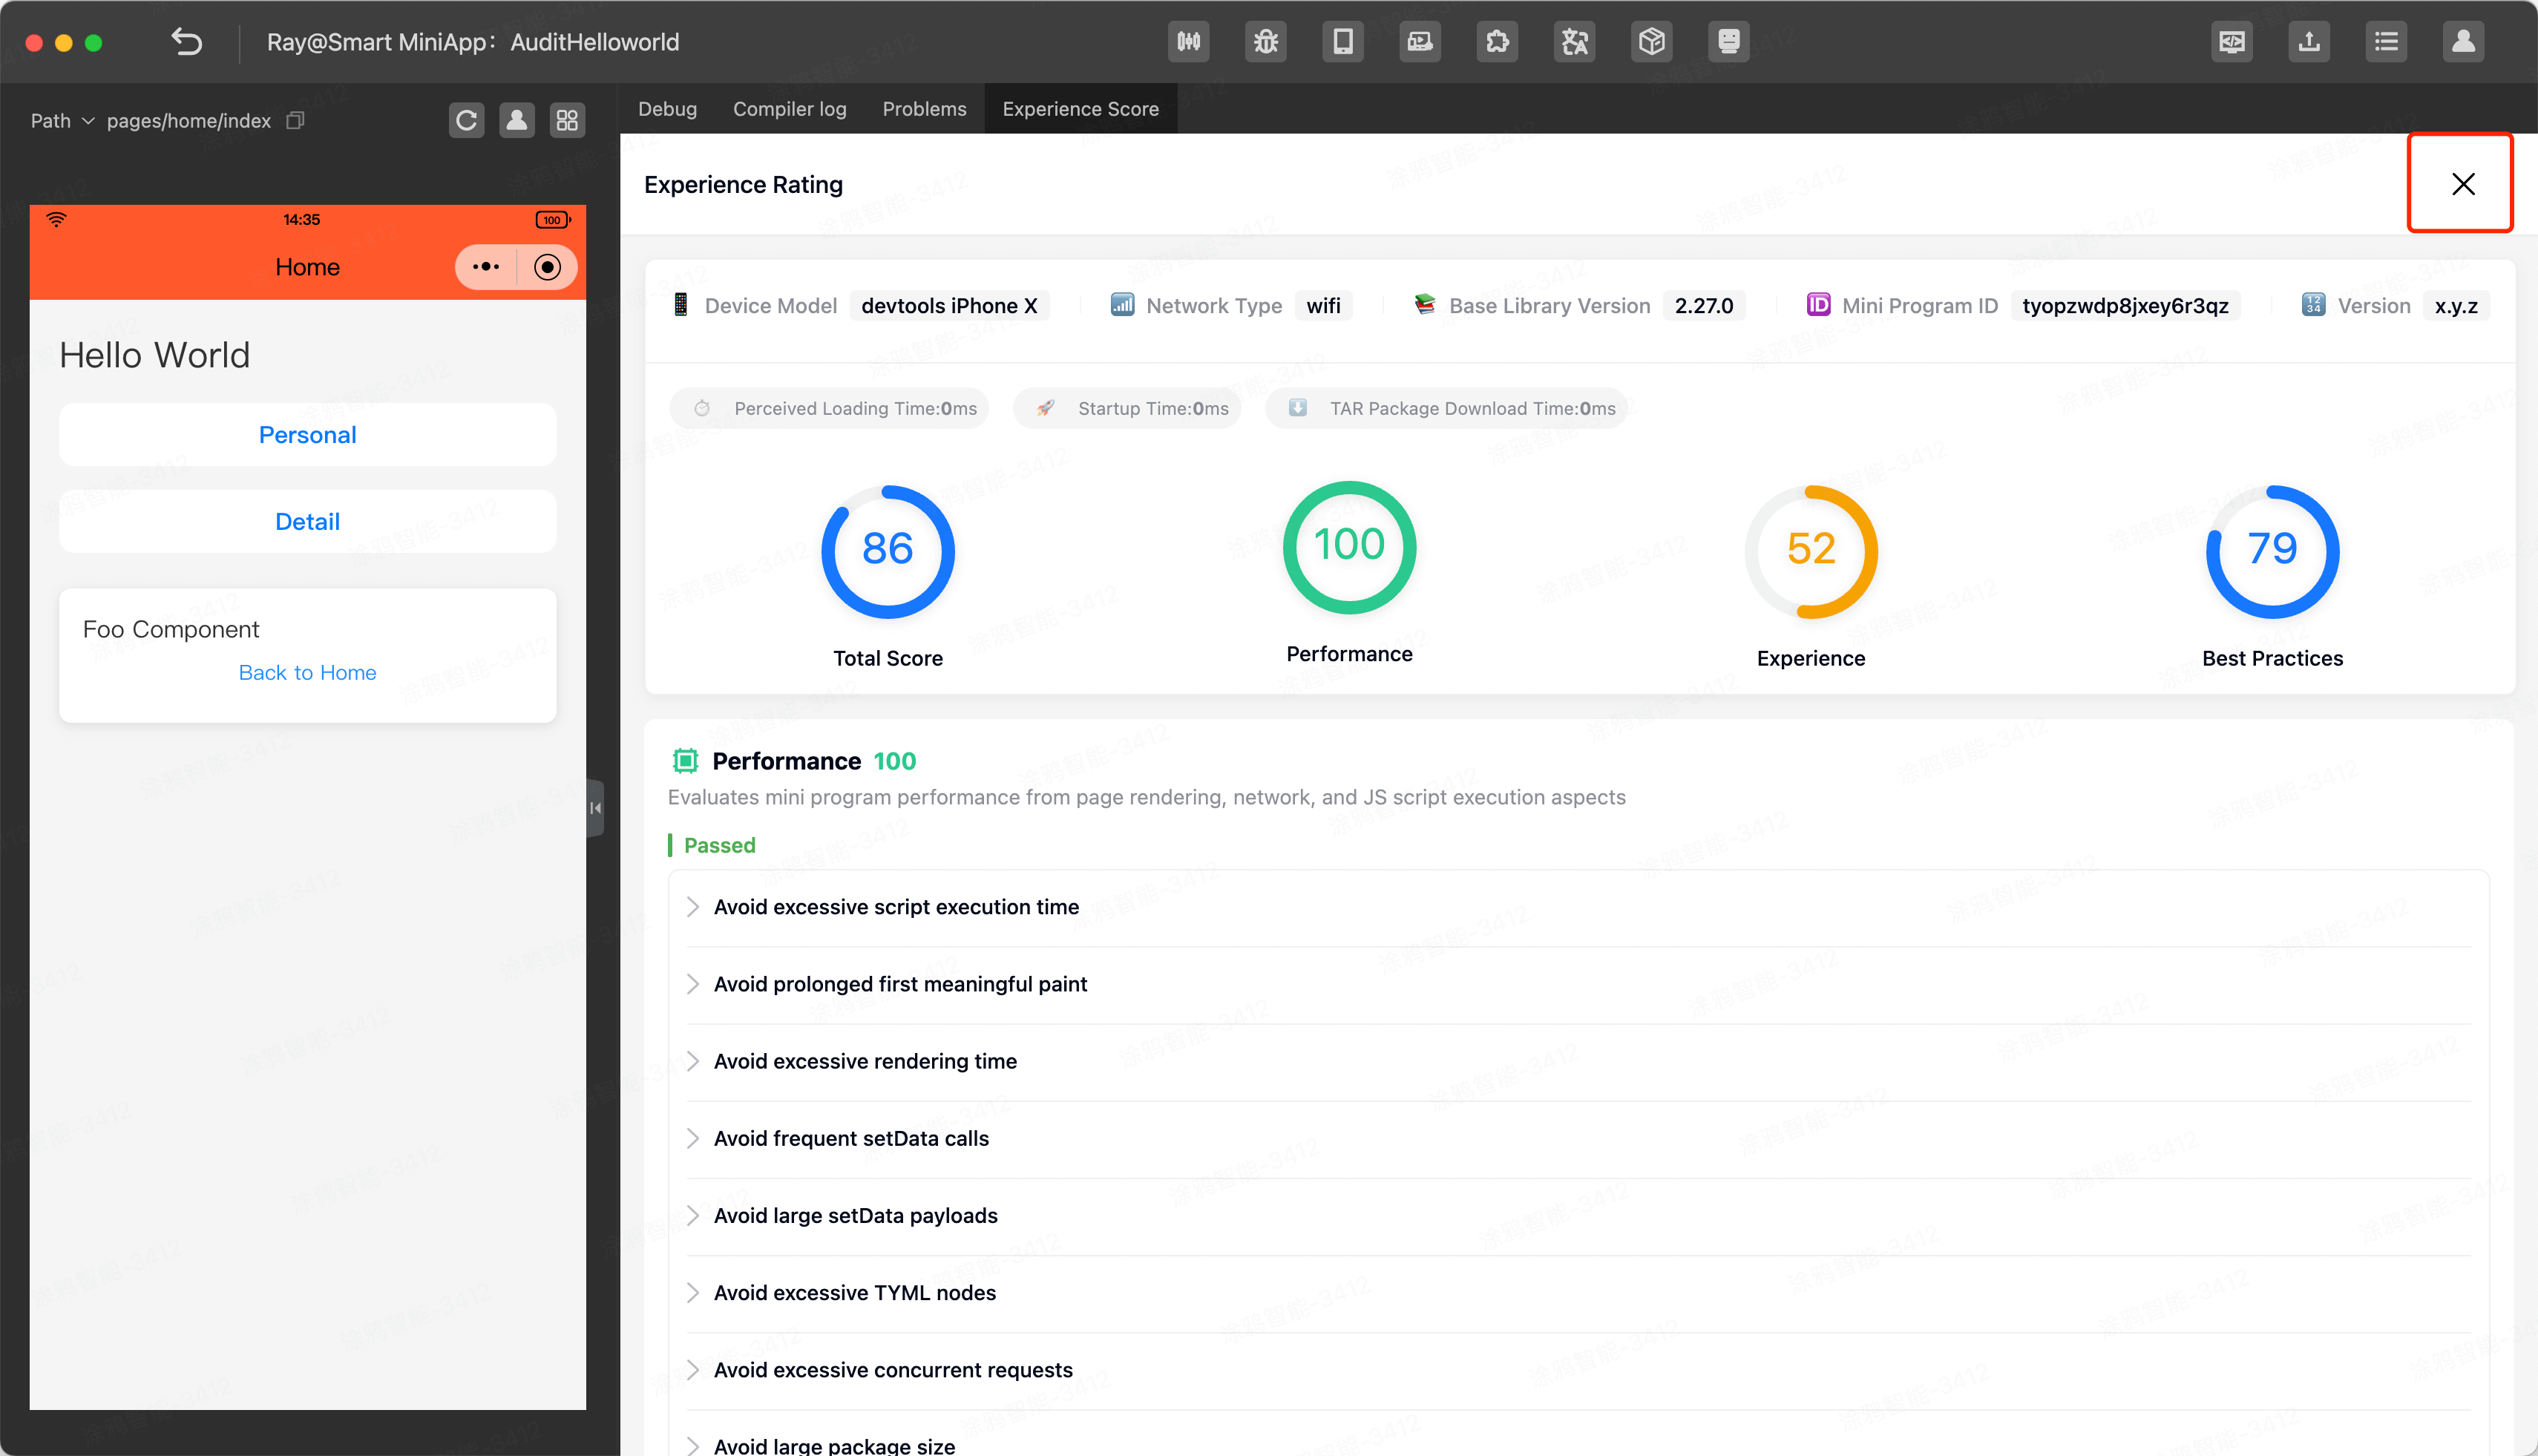Viewport: 2538px width, 1456px height.
Task: Switch to the Compiler log tab
Action: pyautogui.click(x=789, y=109)
